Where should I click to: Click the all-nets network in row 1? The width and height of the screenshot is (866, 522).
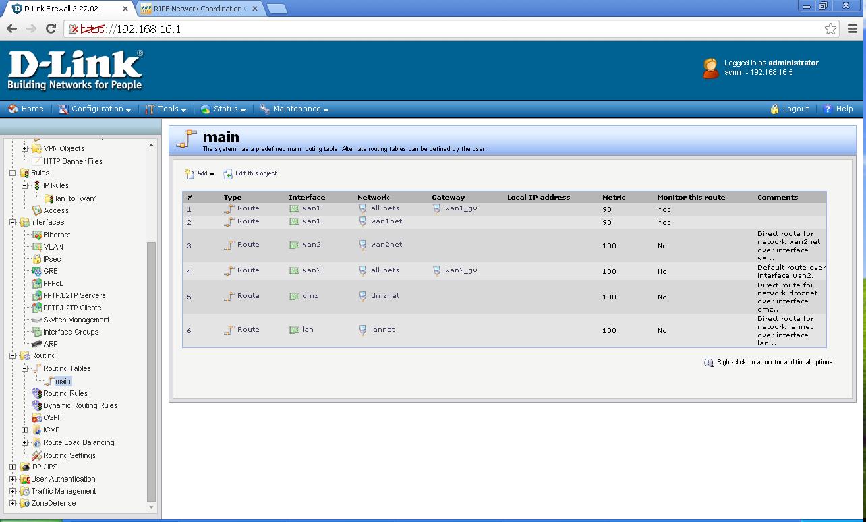click(384, 208)
